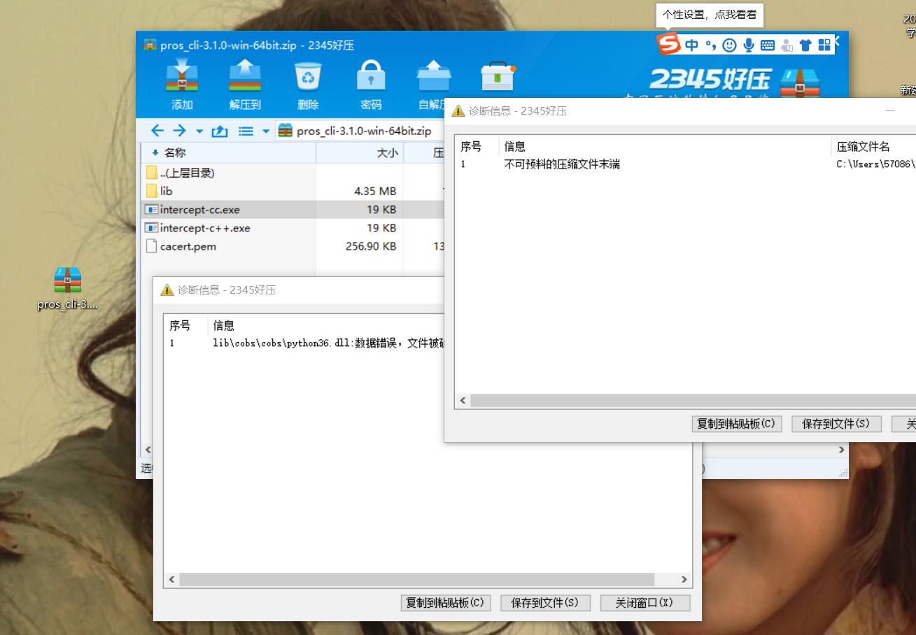Click the IME microphone voice input icon
916x635 pixels.
click(749, 45)
